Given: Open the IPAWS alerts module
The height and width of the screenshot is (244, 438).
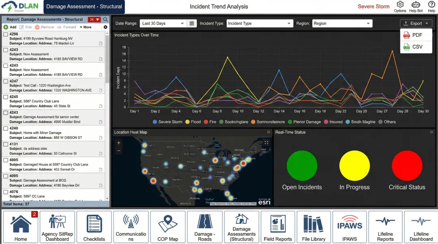Looking at the screenshot, I should pyautogui.click(x=349, y=227).
